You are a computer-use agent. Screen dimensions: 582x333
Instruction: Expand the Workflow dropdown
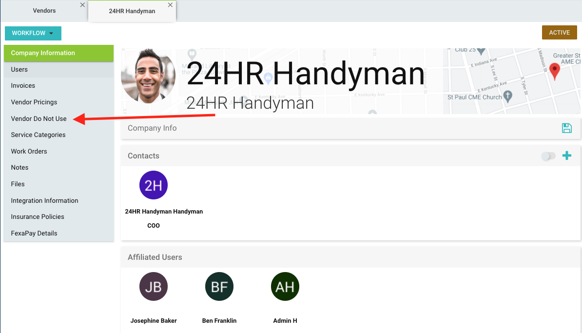point(33,33)
